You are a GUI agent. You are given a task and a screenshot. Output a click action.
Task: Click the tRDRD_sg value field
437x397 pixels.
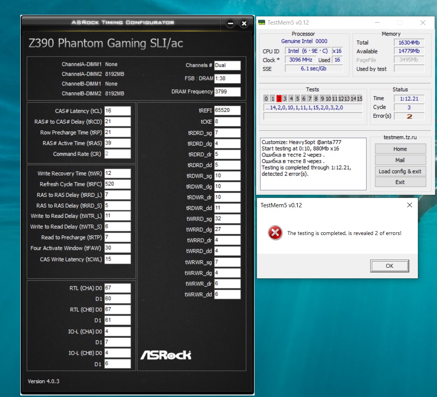click(227, 133)
